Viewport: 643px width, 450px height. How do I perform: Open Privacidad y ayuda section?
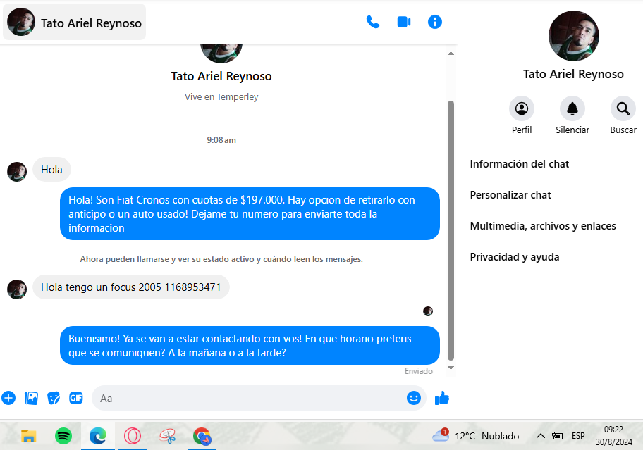(515, 257)
